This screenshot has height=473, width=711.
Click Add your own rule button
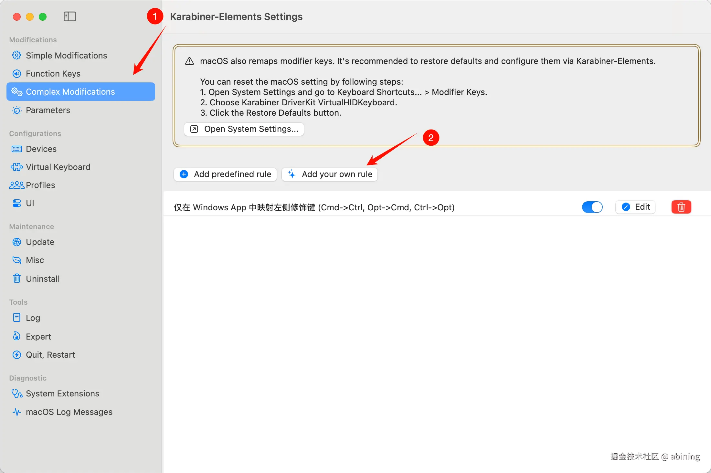pos(330,174)
